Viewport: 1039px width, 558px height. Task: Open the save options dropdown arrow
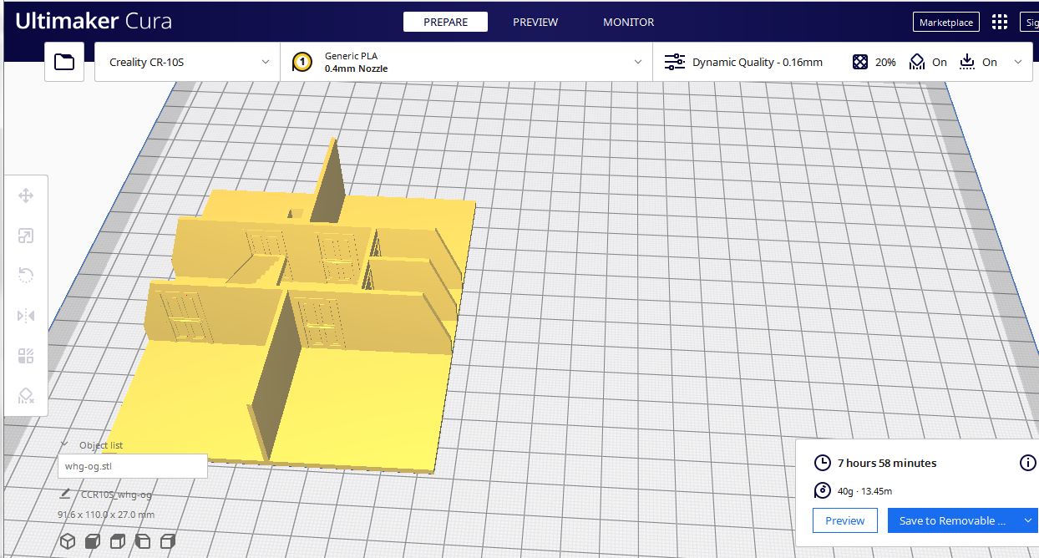(1027, 520)
